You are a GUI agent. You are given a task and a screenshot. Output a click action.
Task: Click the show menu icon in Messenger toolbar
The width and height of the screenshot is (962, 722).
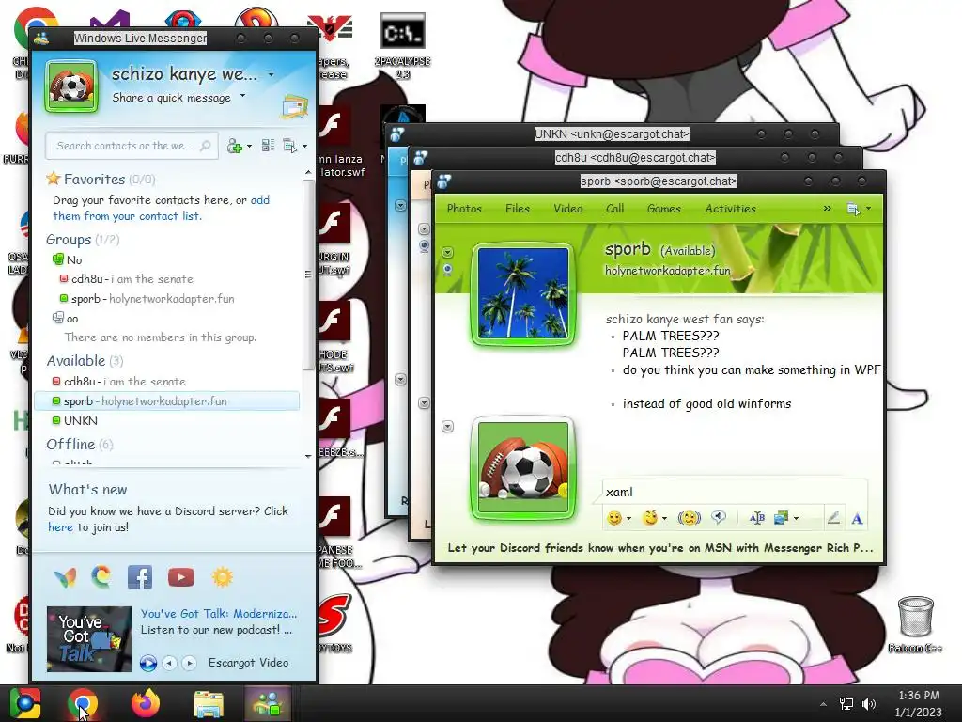(289, 146)
